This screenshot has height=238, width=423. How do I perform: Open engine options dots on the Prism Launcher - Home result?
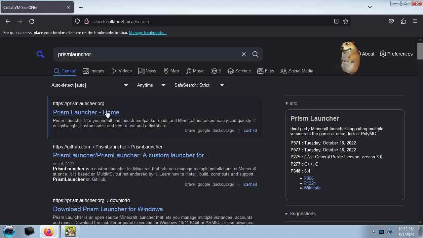pos(239,131)
